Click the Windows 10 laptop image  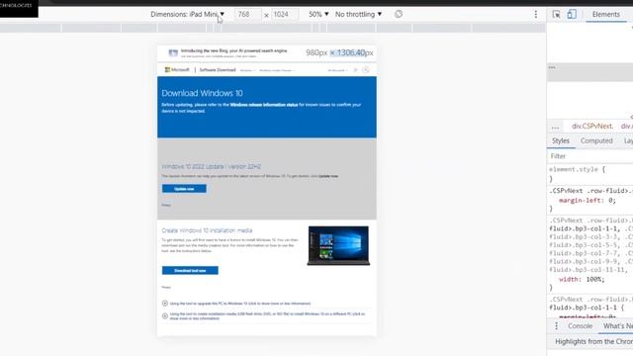338,245
